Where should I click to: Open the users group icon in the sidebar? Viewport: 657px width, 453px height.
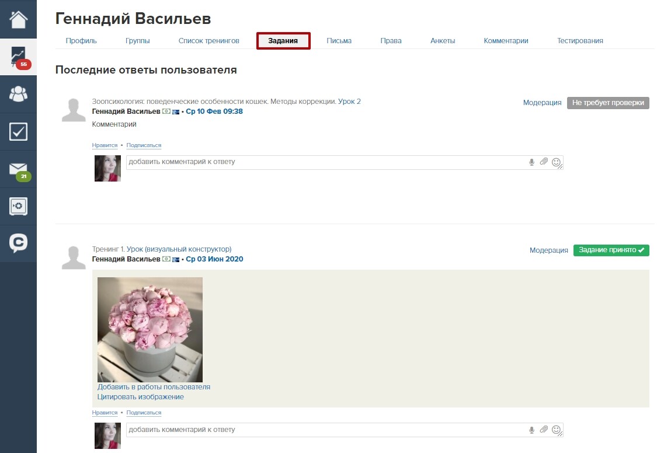point(19,94)
